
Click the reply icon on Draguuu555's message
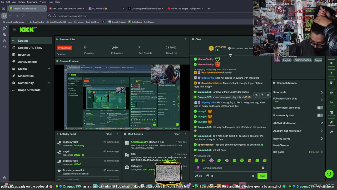[x=256, y=95]
